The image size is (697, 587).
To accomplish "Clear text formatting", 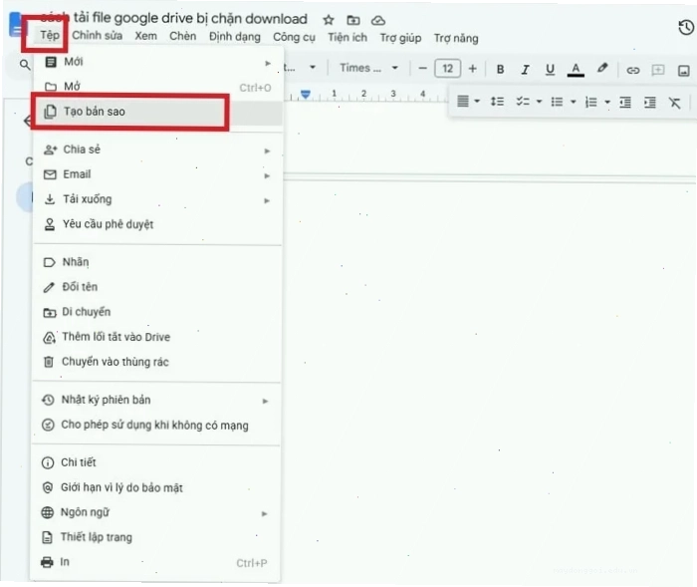I will coord(675,103).
